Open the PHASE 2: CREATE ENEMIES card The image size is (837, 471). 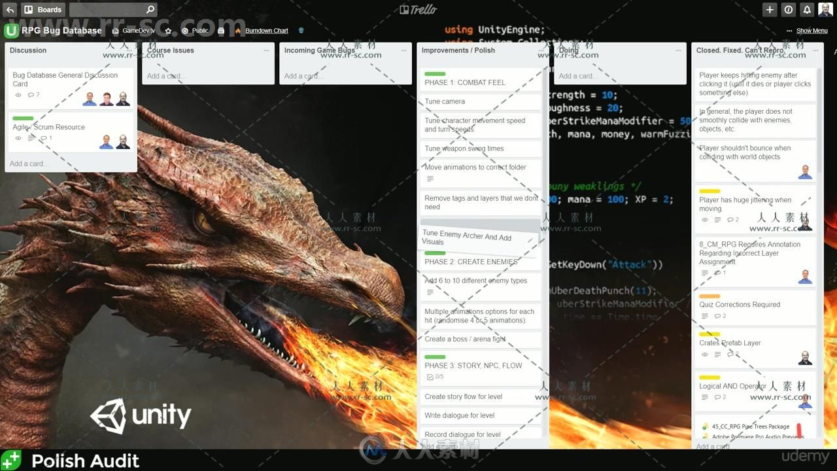click(x=481, y=260)
